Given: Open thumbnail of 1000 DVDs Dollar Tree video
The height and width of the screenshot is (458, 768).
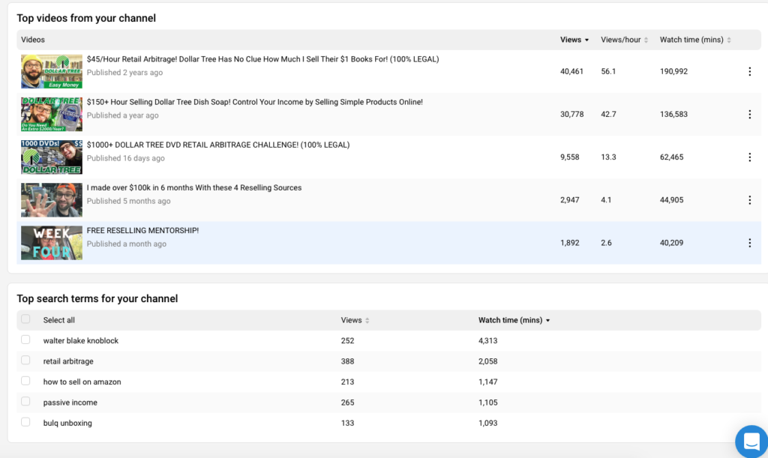Looking at the screenshot, I should point(52,157).
